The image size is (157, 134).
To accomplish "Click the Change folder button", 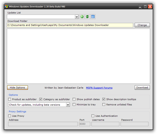I will 142,25.
